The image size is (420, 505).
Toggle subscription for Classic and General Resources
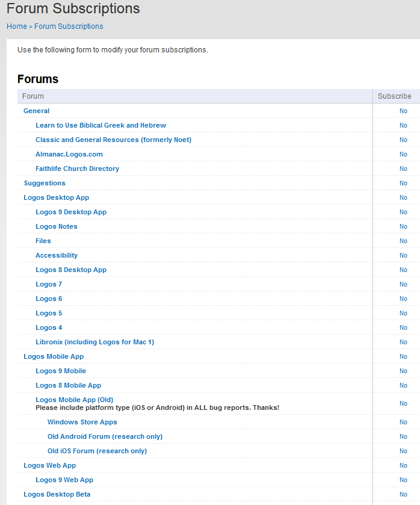[403, 140]
